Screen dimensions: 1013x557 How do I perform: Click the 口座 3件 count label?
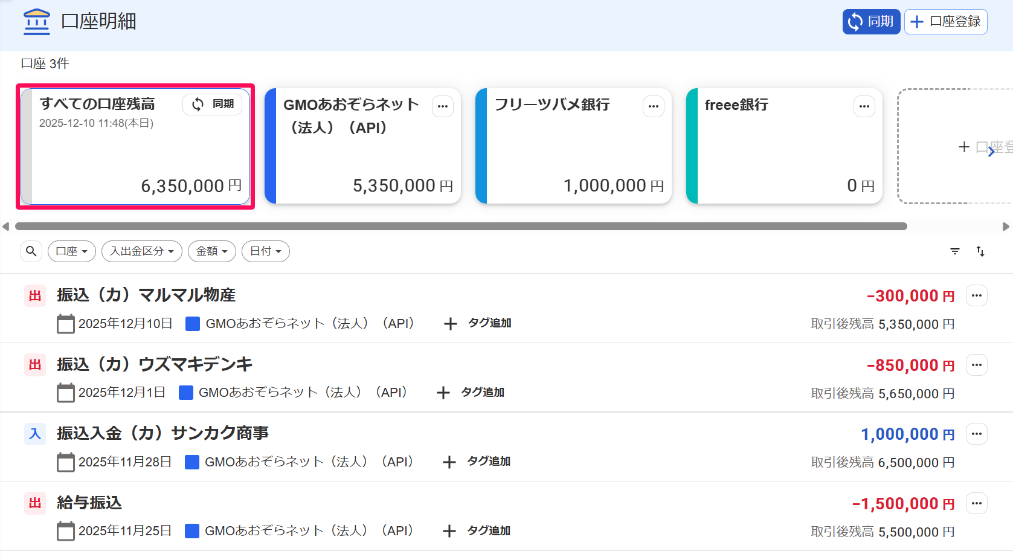45,63
